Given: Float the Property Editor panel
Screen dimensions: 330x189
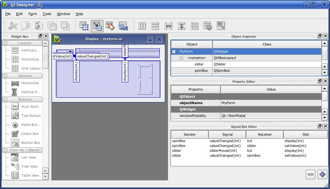Looking at the screenshot, I should pyautogui.click(x=320, y=81).
